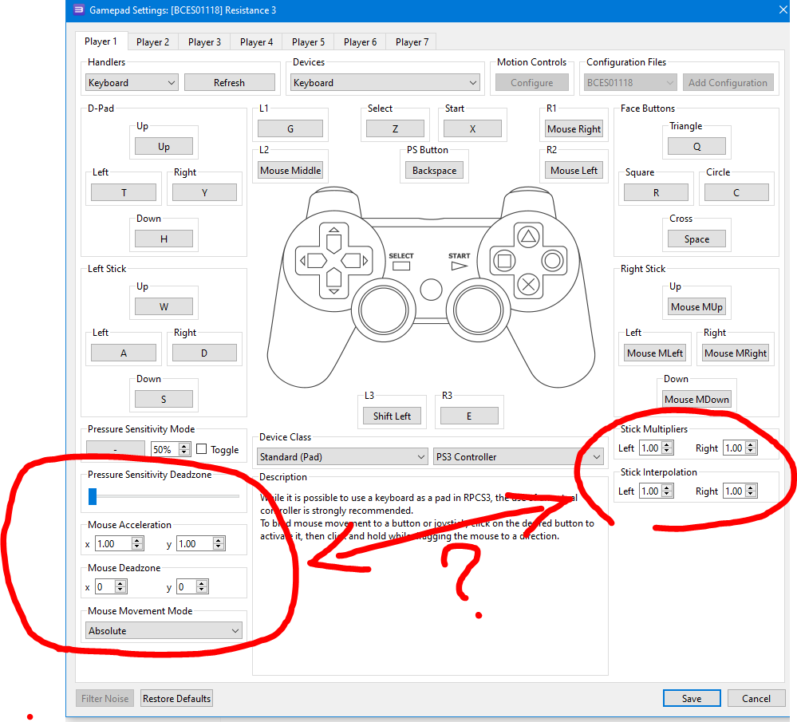Image resolution: width=797 pixels, height=722 pixels.
Task: Click the Pressure Sensitivity Deadzone slider handle
Action: (93, 497)
